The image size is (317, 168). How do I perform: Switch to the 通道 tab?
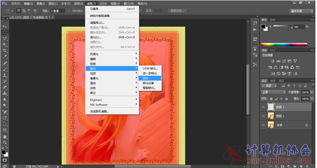(273, 81)
